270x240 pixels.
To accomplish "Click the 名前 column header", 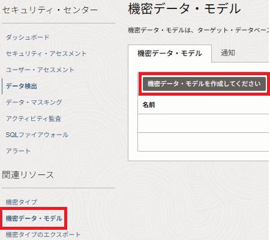I will tap(149, 105).
